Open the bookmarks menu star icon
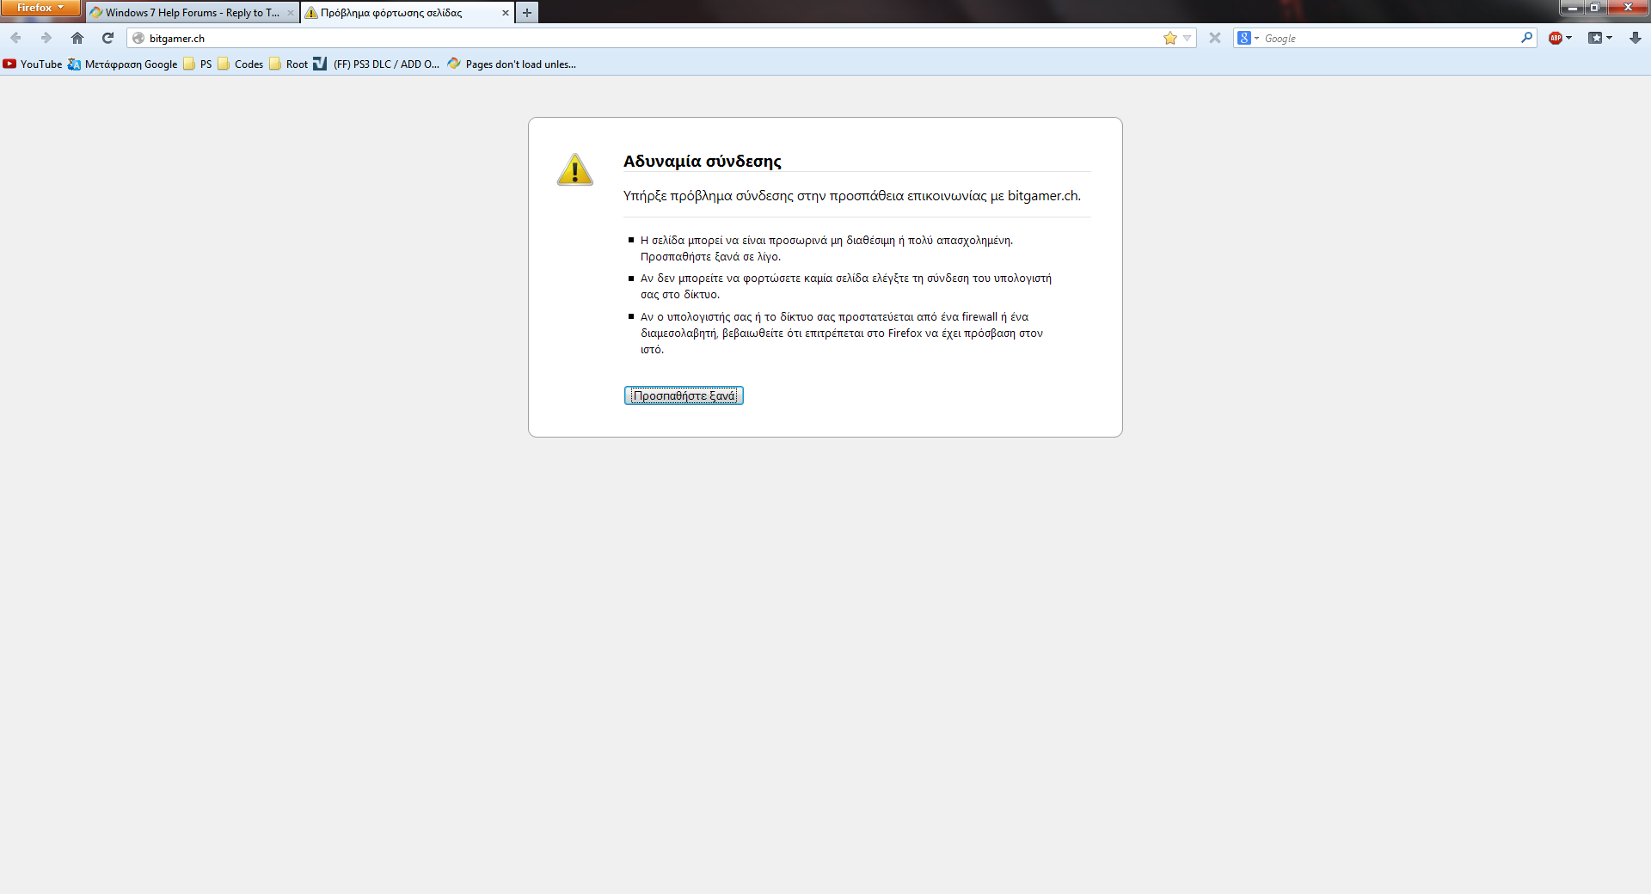The image size is (1651, 894). coord(1595,38)
